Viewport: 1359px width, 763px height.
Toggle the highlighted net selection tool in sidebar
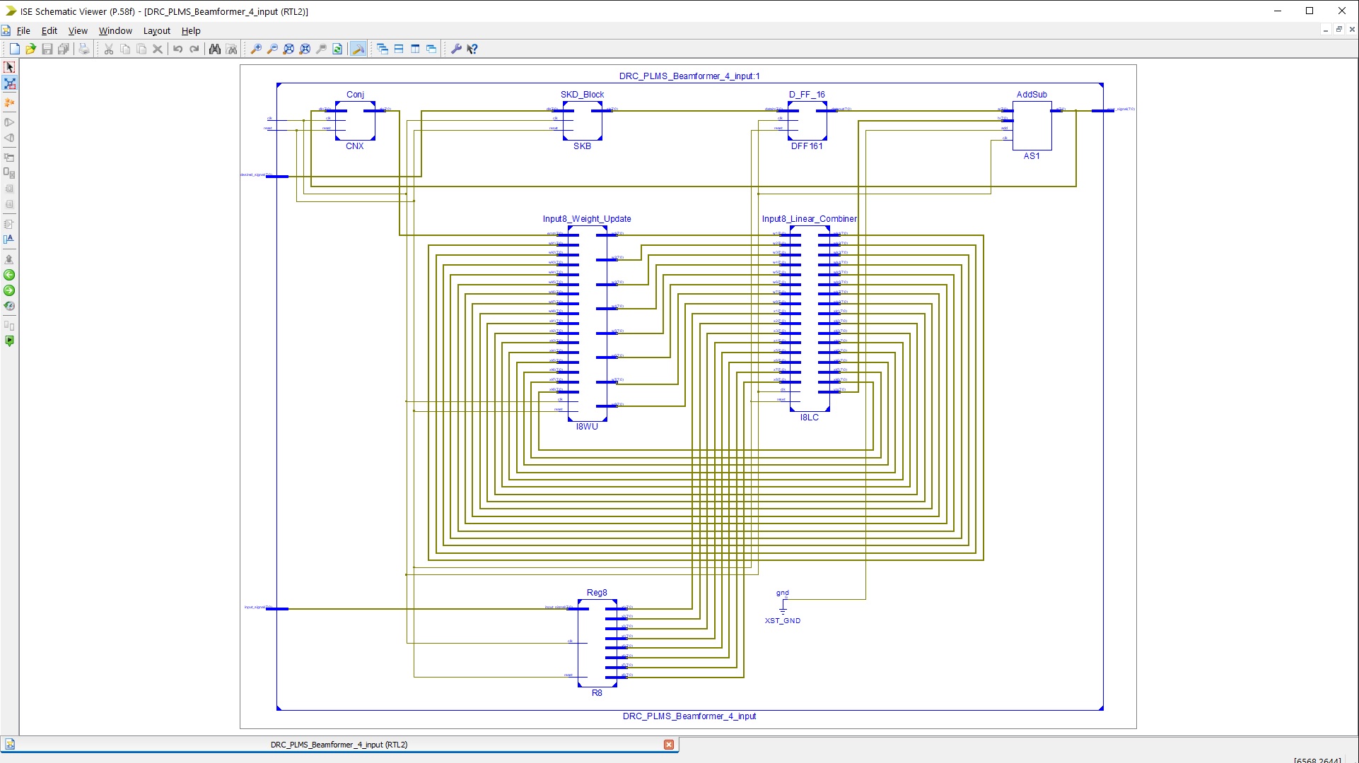9,83
